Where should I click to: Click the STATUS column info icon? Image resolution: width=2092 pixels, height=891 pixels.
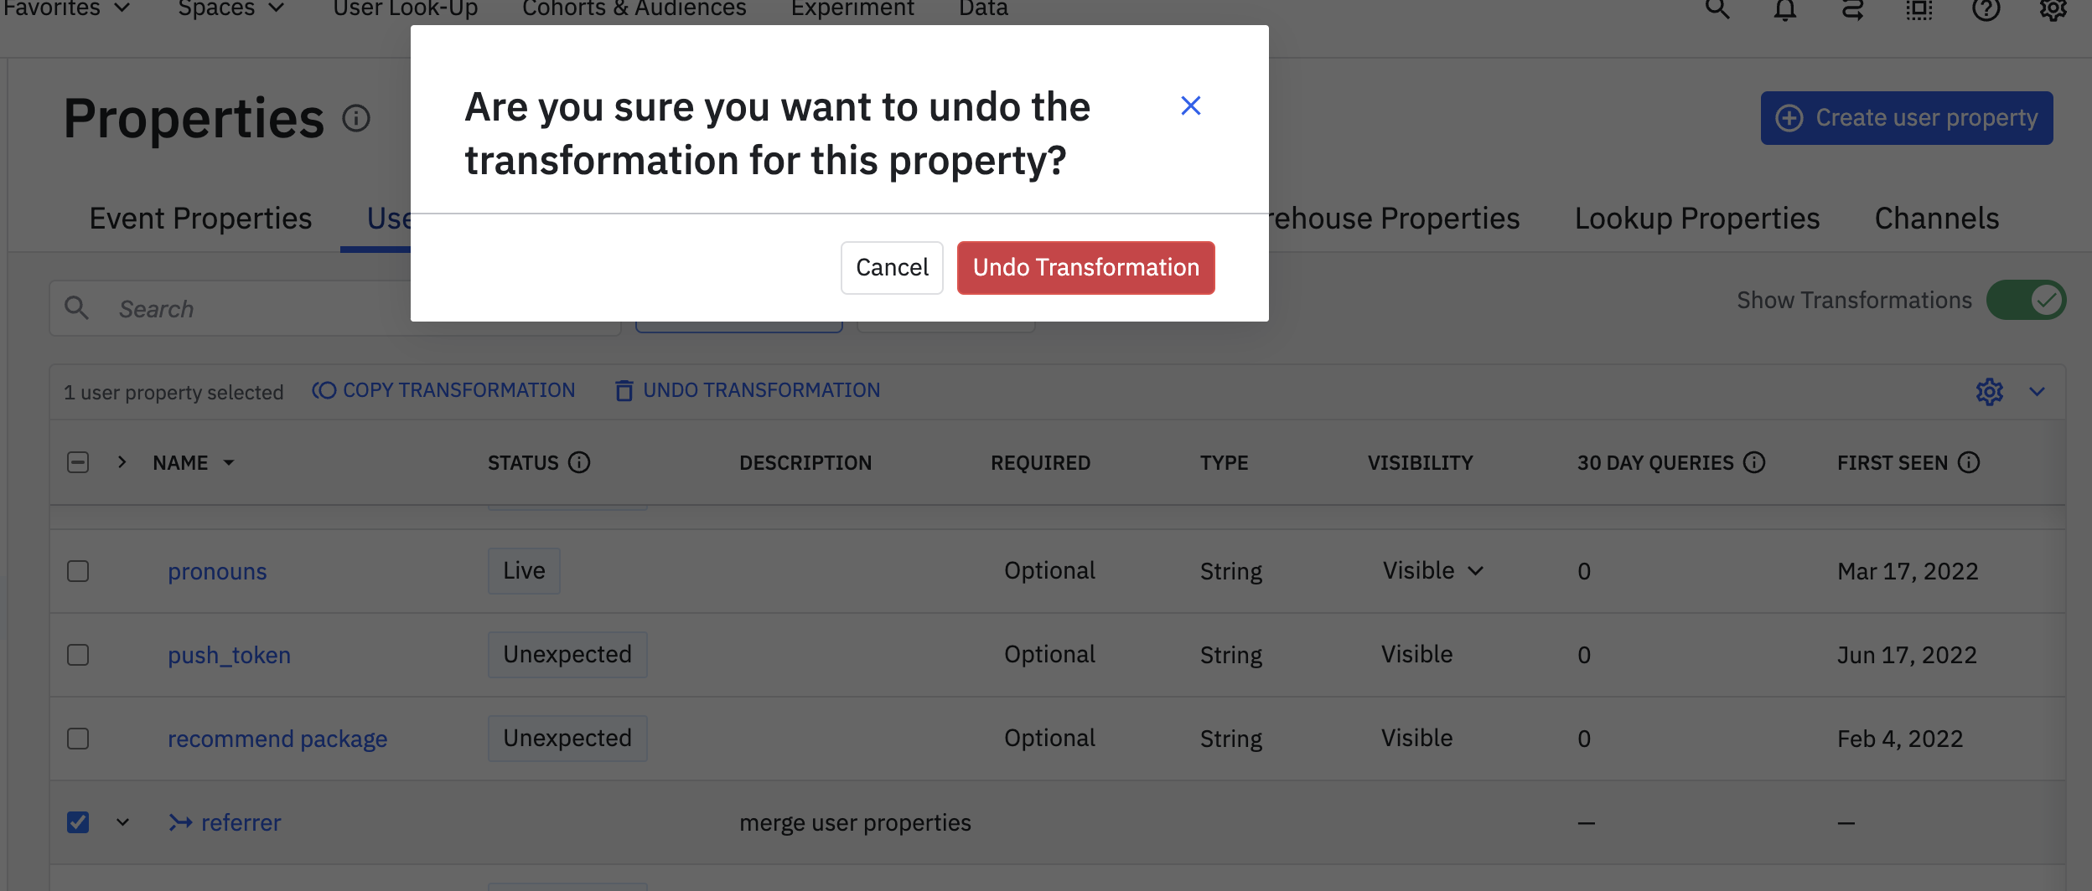(x=579, y=462)
